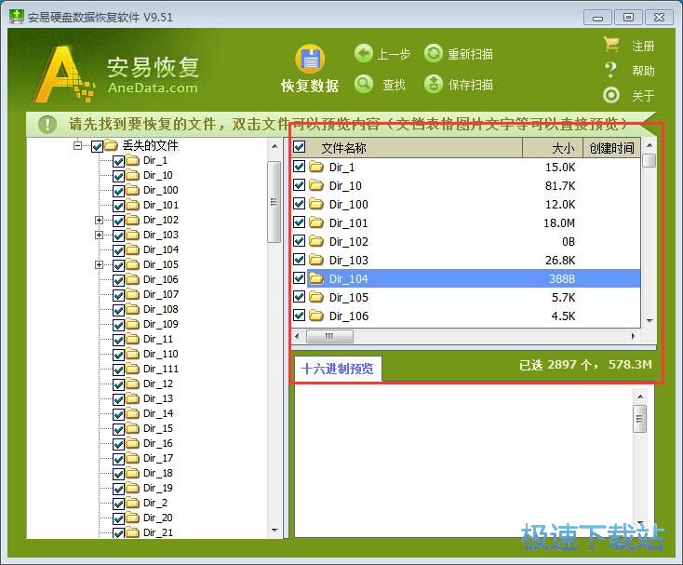Click the 上一步 button label

click(x=394, y=55)
